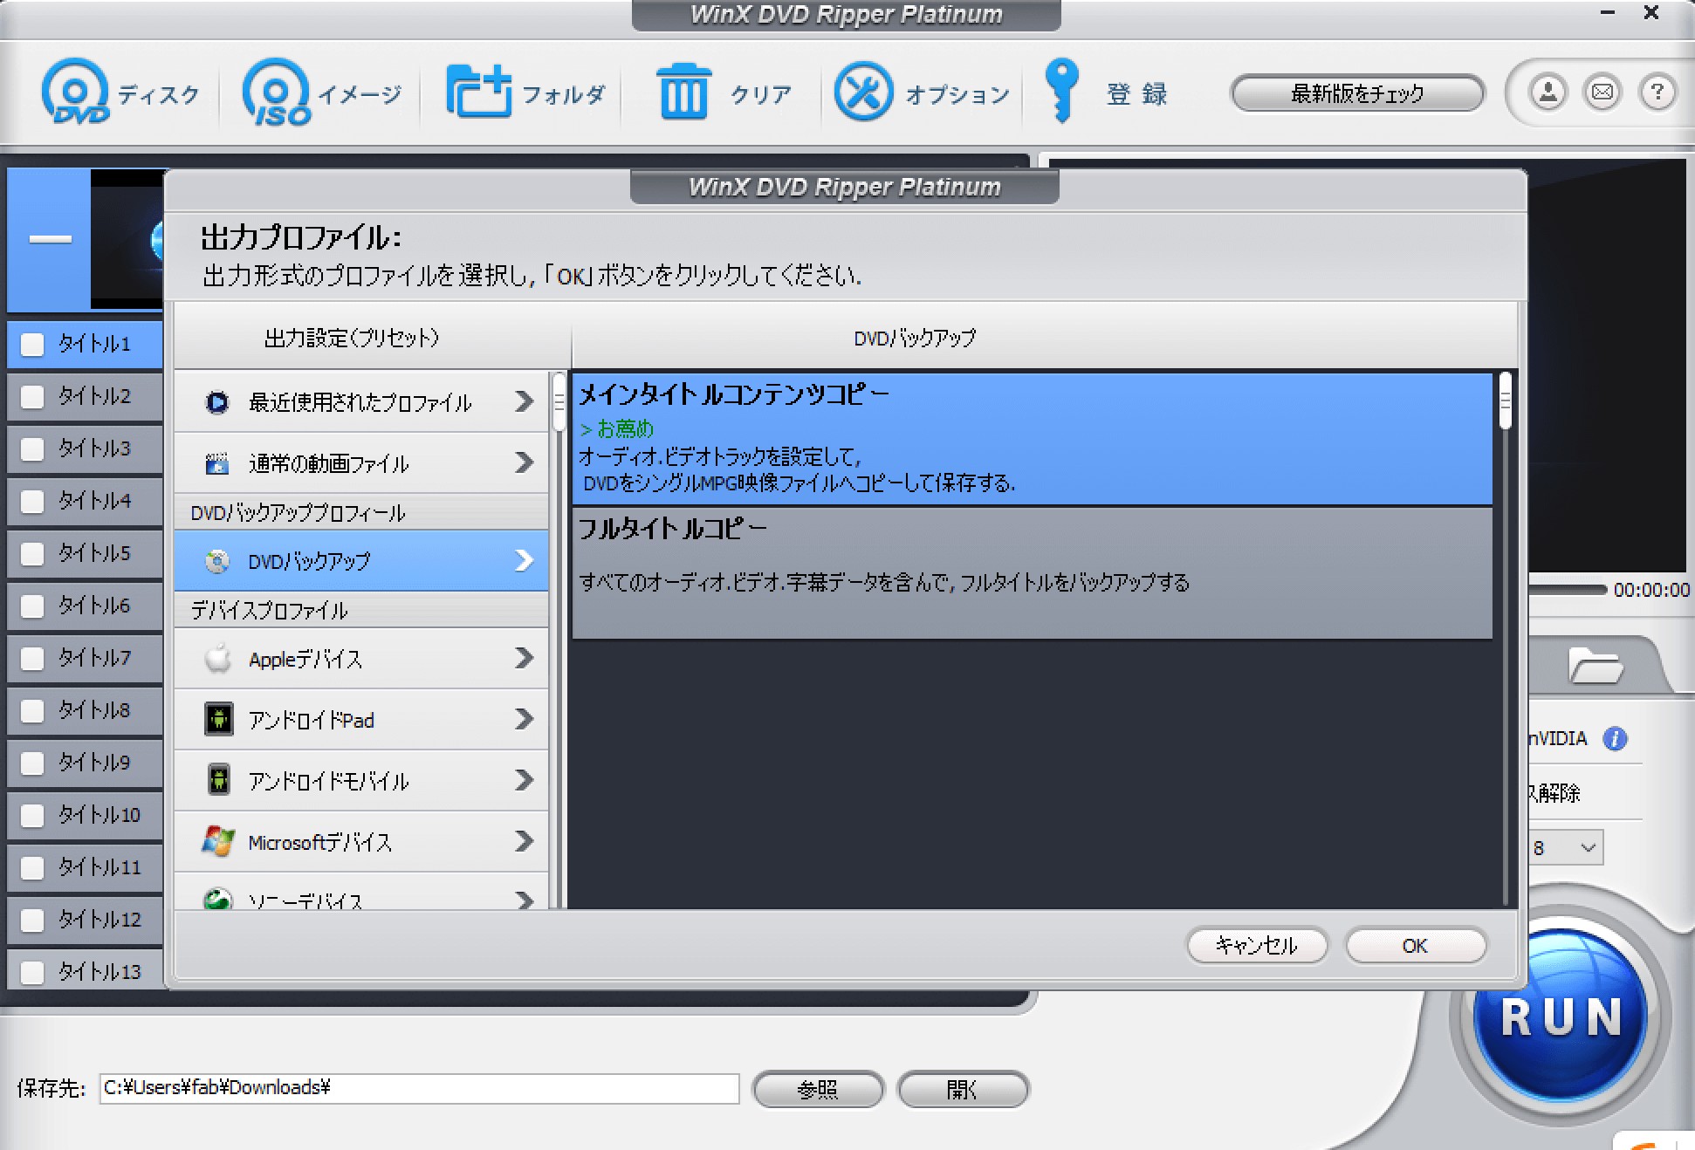Check the タイトル8 checkbox
Image resolution: width=1695 pixels, height=1150 pixels.
click(x=32, y=711)
